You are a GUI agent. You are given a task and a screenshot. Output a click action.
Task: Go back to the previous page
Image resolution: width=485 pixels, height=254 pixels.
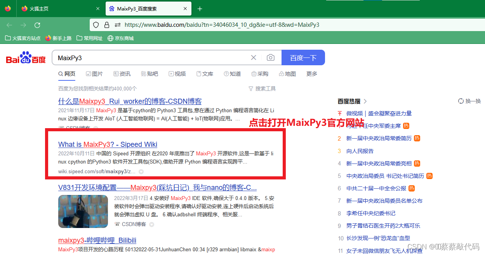[x=9, y=25]
